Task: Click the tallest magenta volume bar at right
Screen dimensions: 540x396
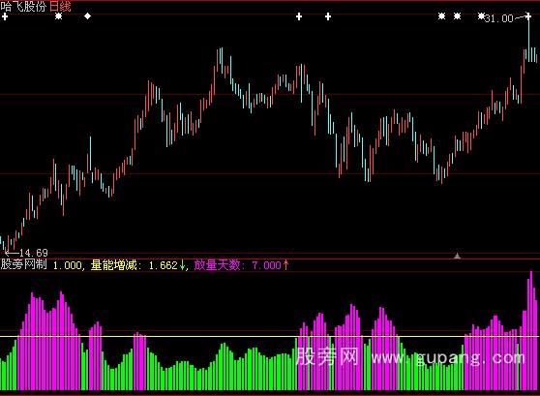Action: click(531, 330)
